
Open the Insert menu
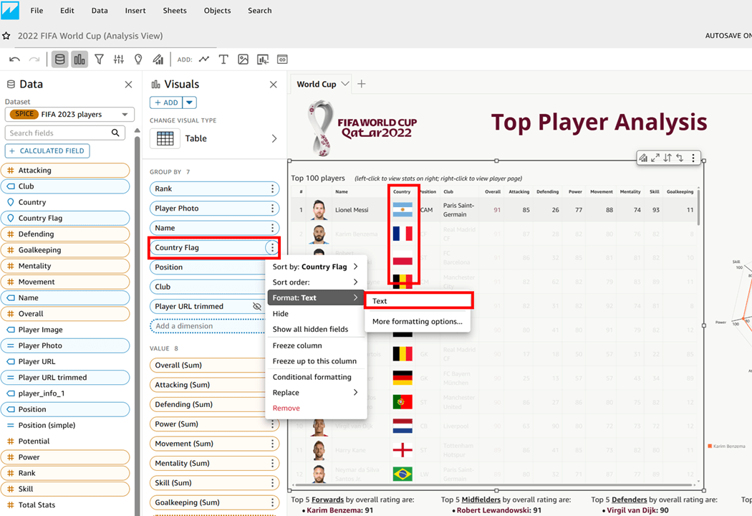coord(135,11)
